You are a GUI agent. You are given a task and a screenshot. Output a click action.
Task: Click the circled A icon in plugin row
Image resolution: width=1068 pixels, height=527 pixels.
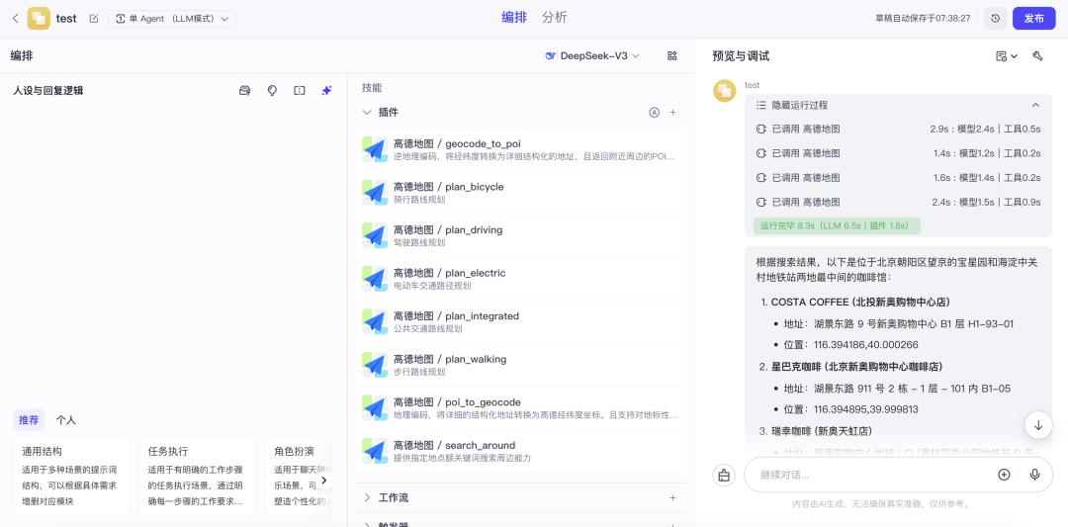(654, 113)
